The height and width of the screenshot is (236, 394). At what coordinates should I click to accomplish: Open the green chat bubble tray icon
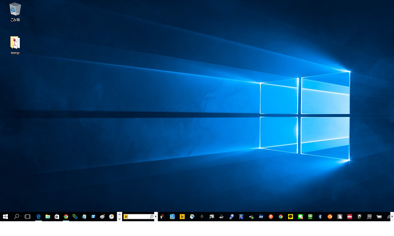tap(300, 216)
